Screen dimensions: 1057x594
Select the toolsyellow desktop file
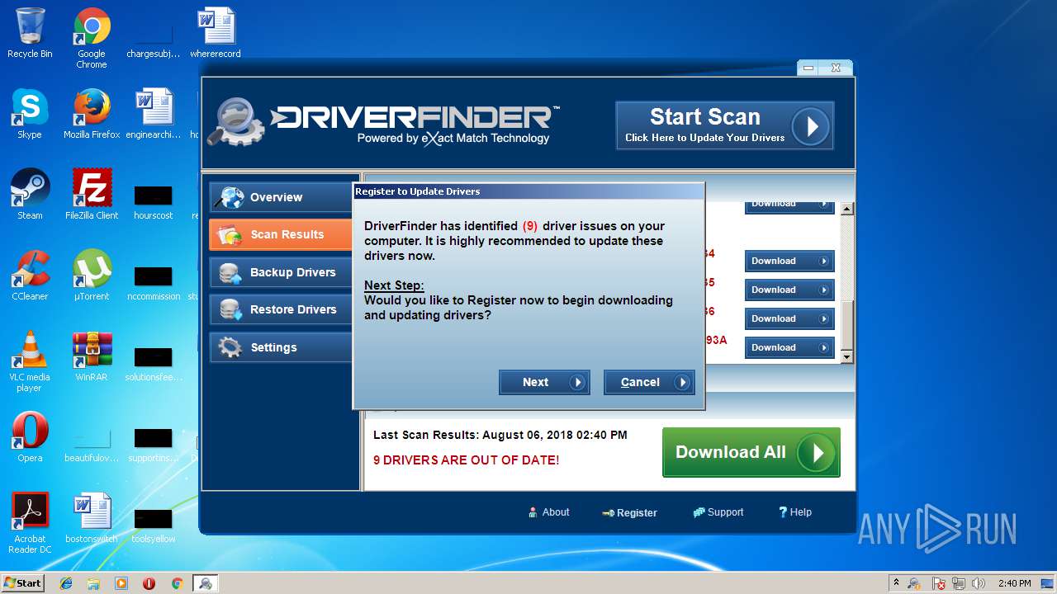154,525
